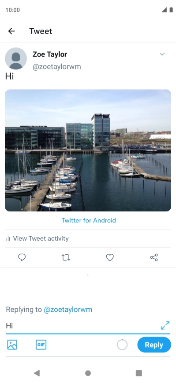Expand reply composer with arrows icon
Viewport: 176px width, 383px height.
pyautogui.click(x=165, y=326)
